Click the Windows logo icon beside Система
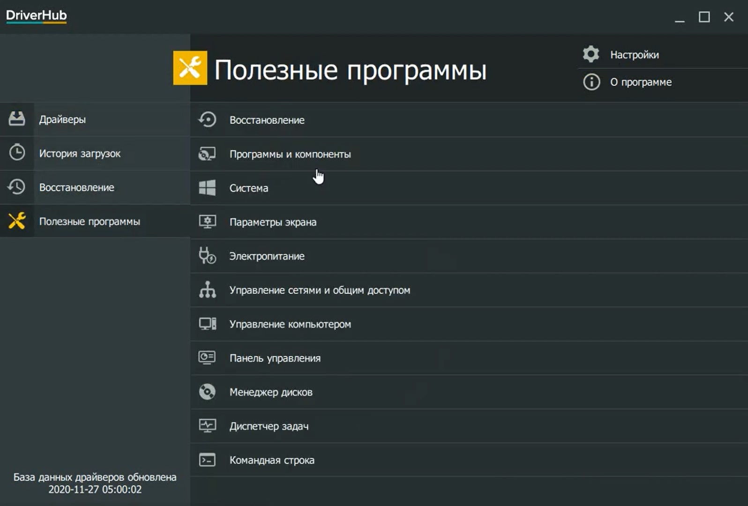Image resolution: width=748 pixels, height=506 pixels. [207, 188]
